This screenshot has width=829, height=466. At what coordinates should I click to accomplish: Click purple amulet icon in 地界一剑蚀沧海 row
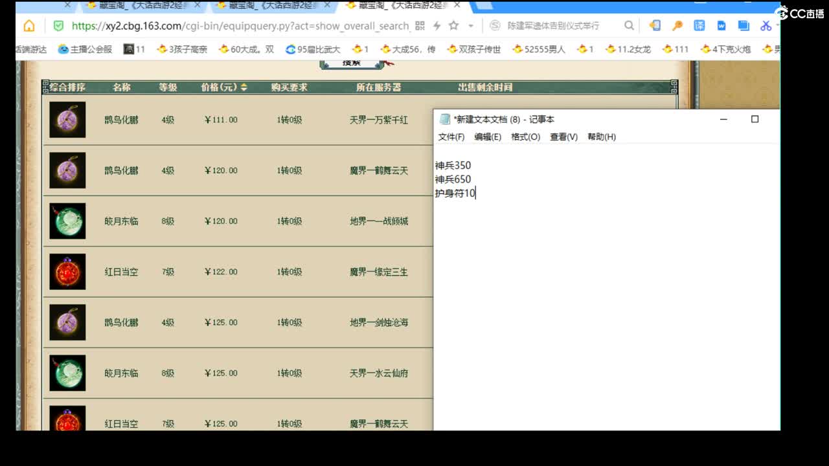[67, 322]
